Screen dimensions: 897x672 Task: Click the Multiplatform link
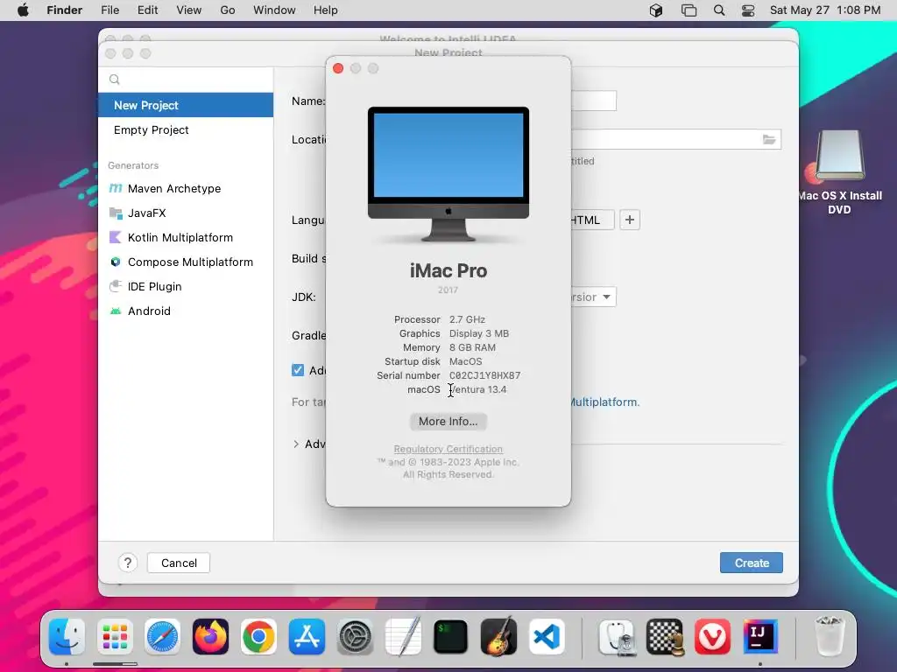(604, 402)
